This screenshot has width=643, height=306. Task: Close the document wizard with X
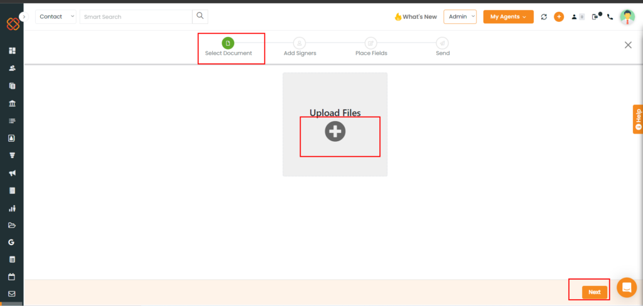tap(628, 45)
